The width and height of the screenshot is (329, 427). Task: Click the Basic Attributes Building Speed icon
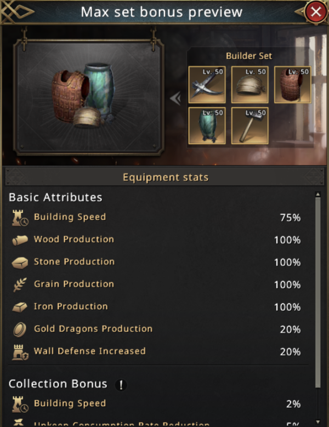(x=20, y=218)
